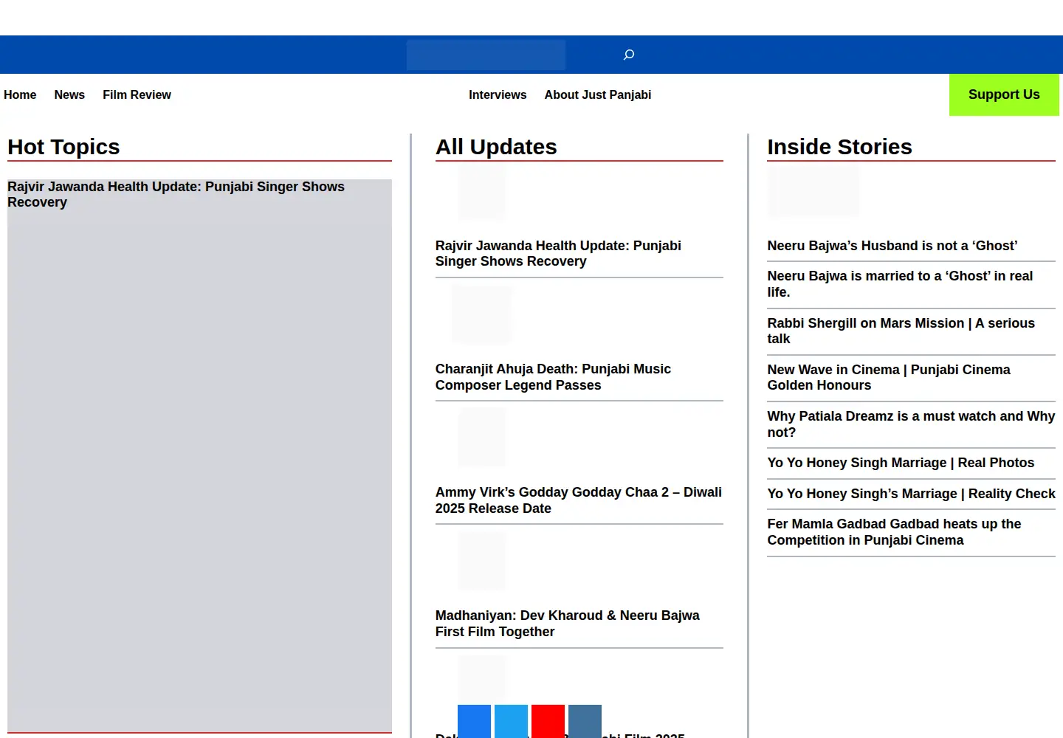This screenshot has width=1063, height=738.
Task: Click the red social share button
Action: click(548, 721)
